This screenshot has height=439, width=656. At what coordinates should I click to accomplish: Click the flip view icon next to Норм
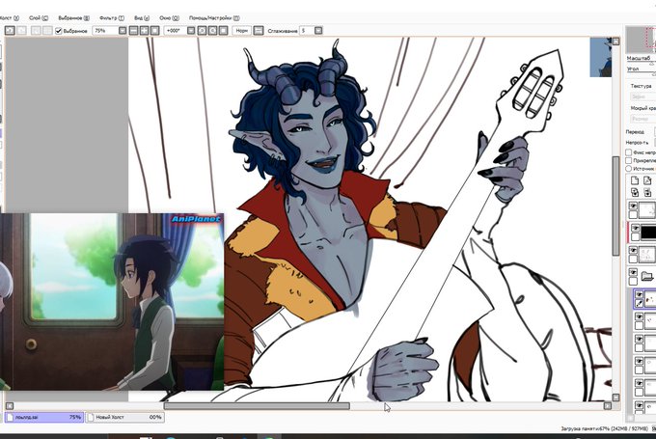click(259, 31)
